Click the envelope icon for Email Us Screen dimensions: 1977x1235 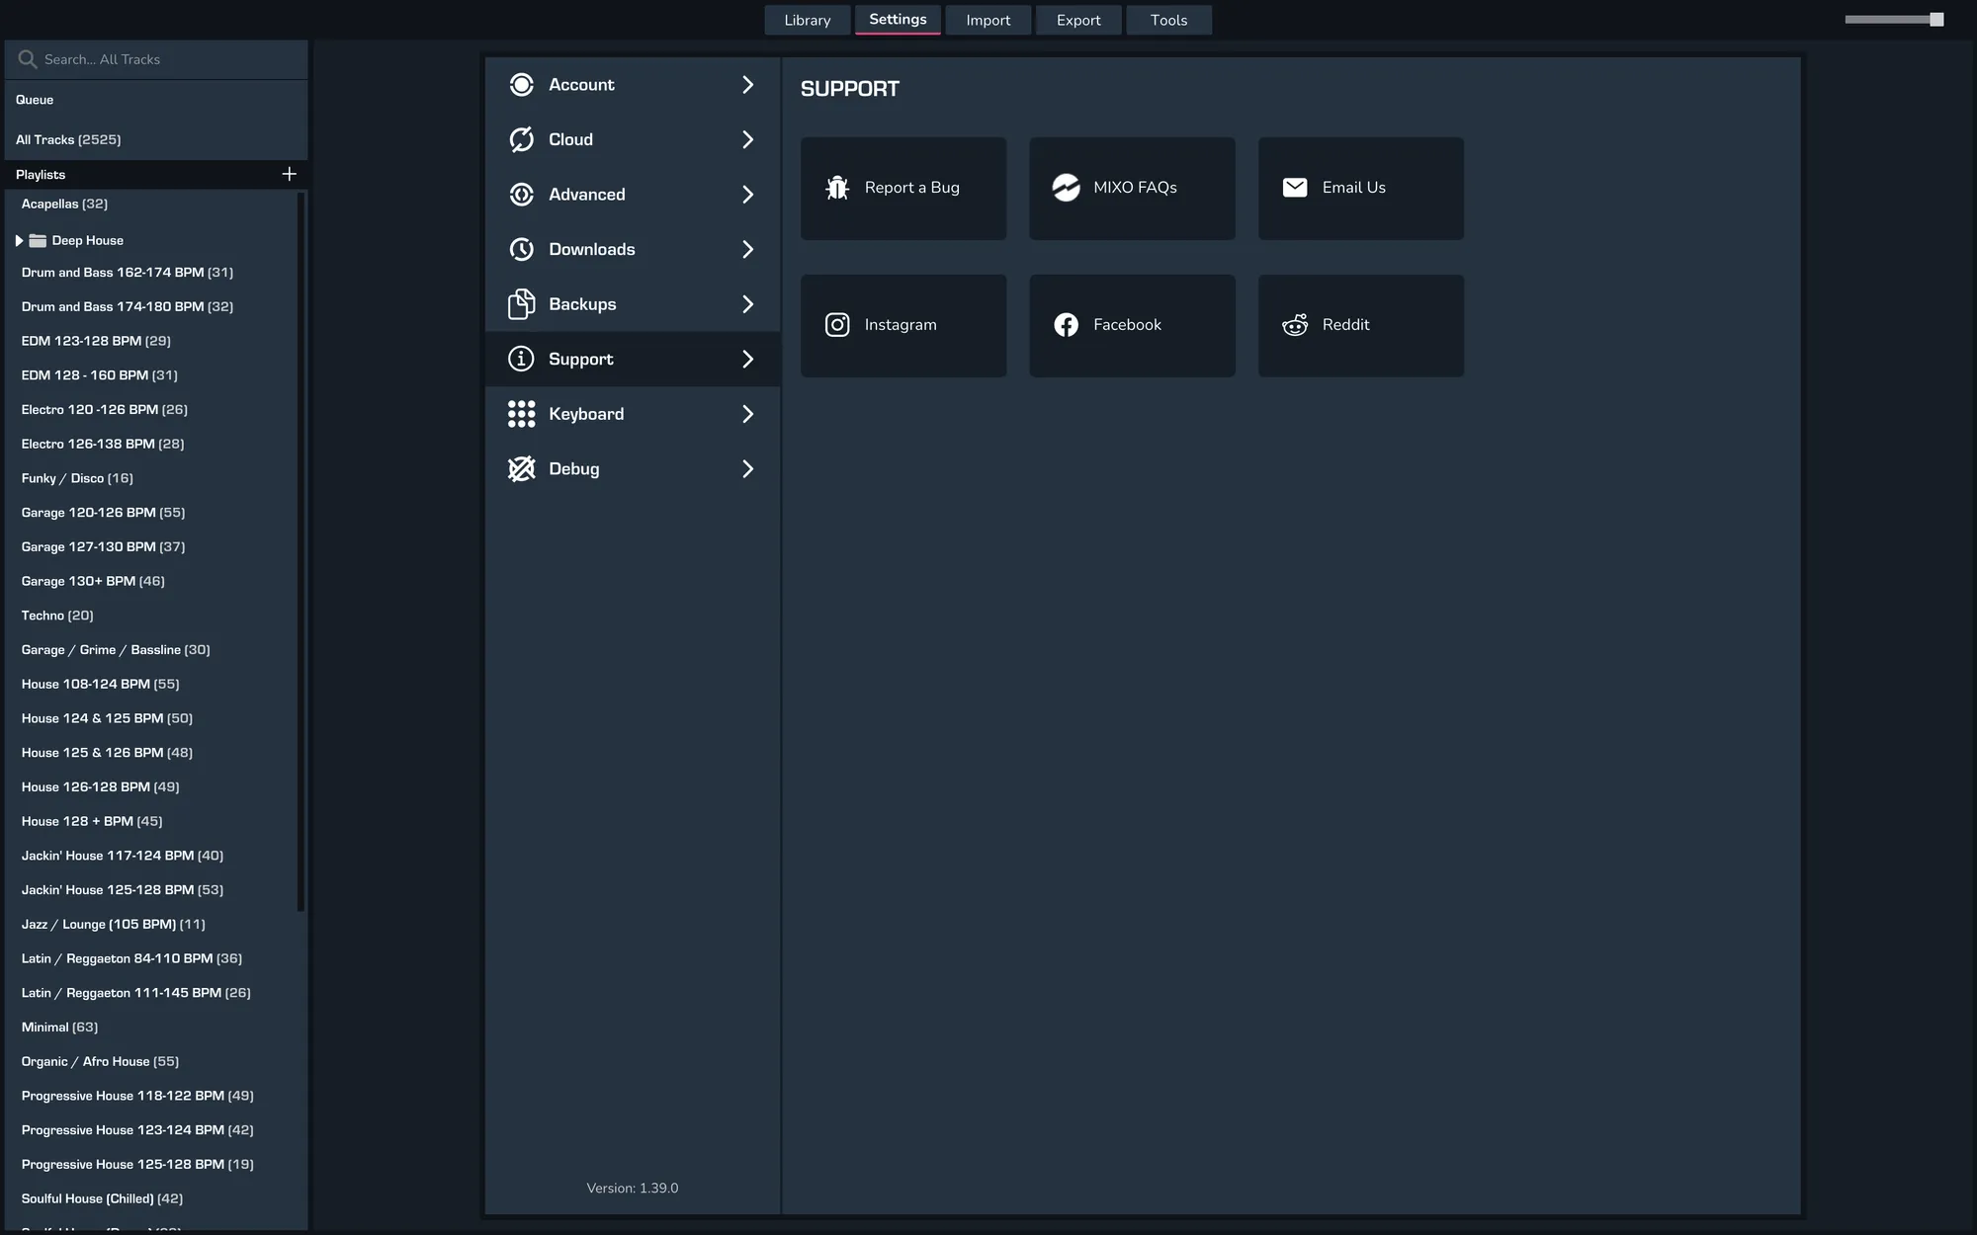click(x=1295, y=188)
